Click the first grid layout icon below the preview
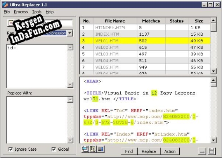Image resolution: width=222 pixels, height=158 pixels. point(85,149)
